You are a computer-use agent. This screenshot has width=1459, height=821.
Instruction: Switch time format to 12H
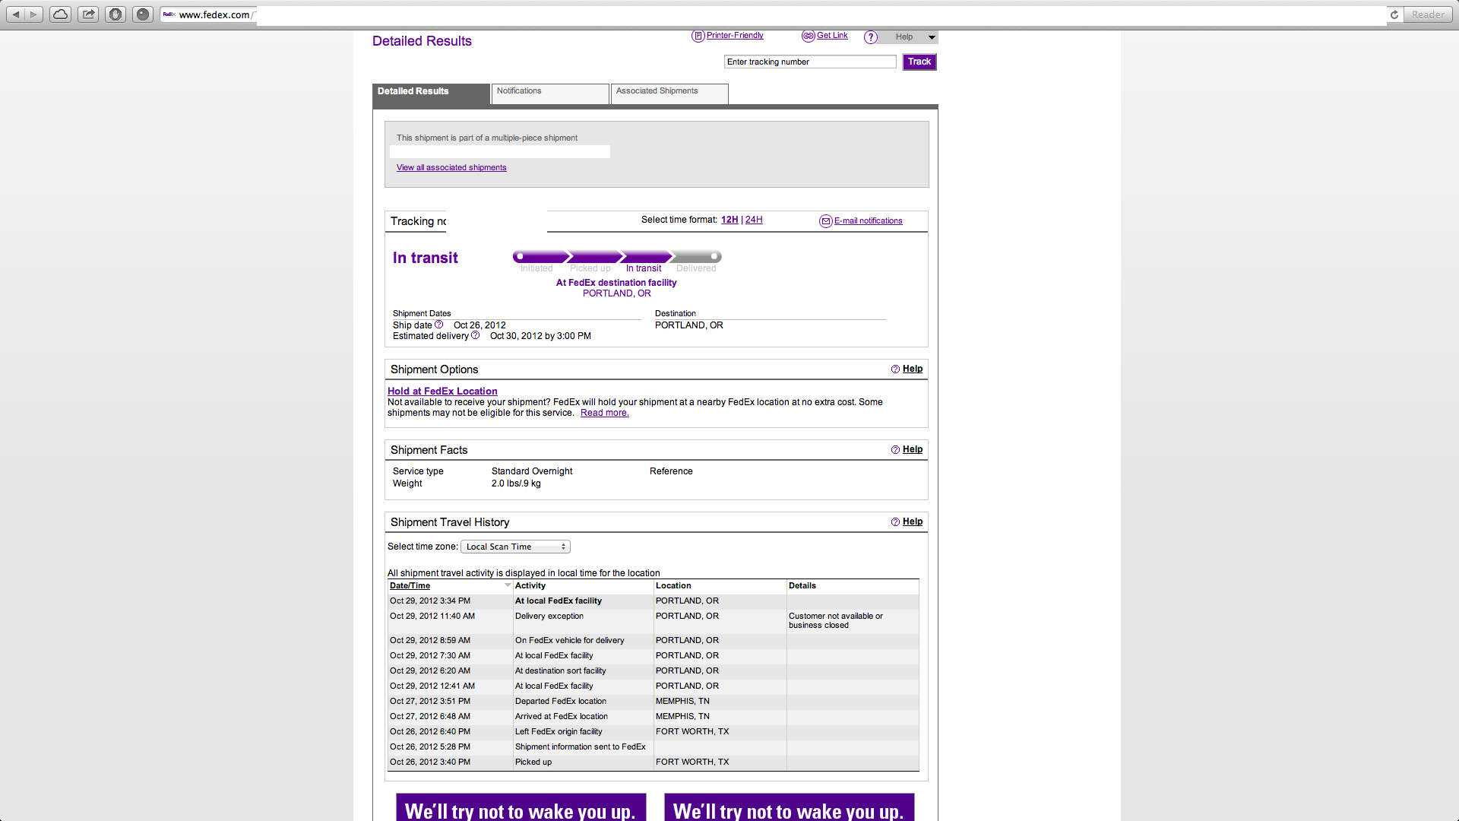[729, 220]
